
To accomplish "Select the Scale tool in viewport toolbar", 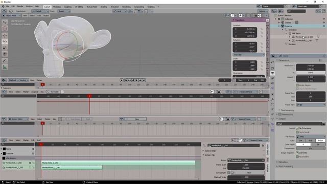I will point(5,48).
